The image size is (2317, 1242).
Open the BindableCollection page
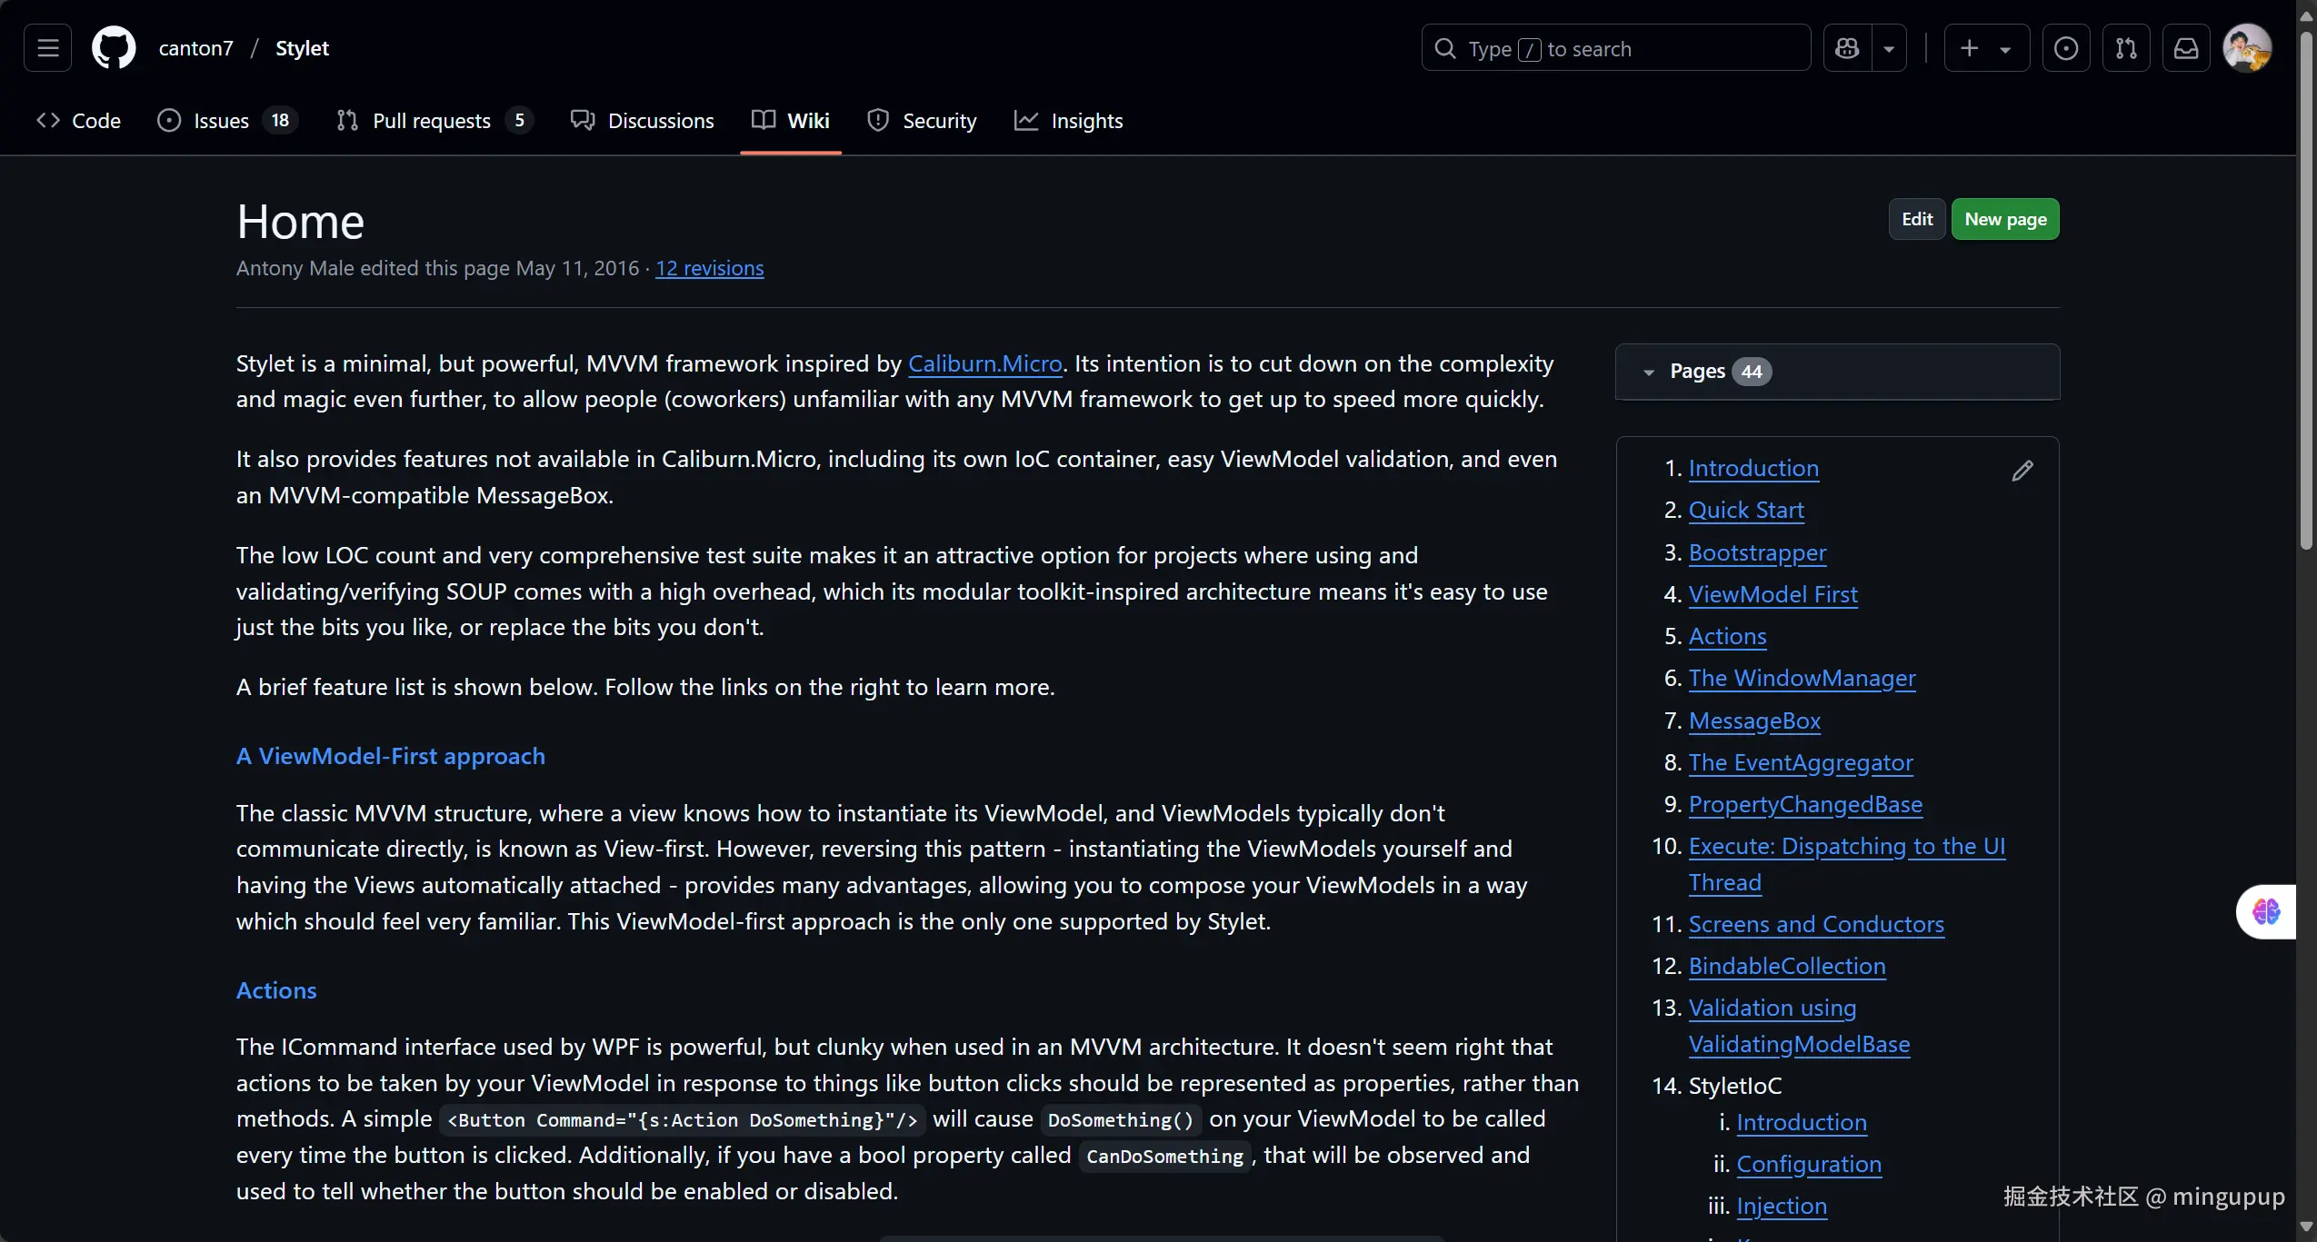pyautogui.click(x=1787, y=966)
